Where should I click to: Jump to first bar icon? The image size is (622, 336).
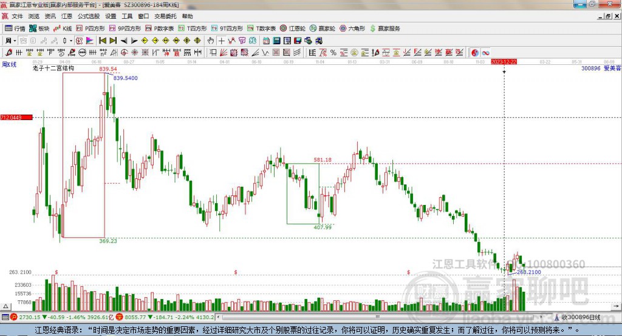click(102, 41)
